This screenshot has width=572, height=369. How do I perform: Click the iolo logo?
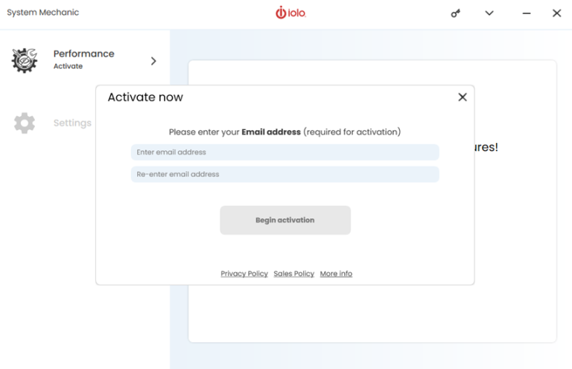290,13
